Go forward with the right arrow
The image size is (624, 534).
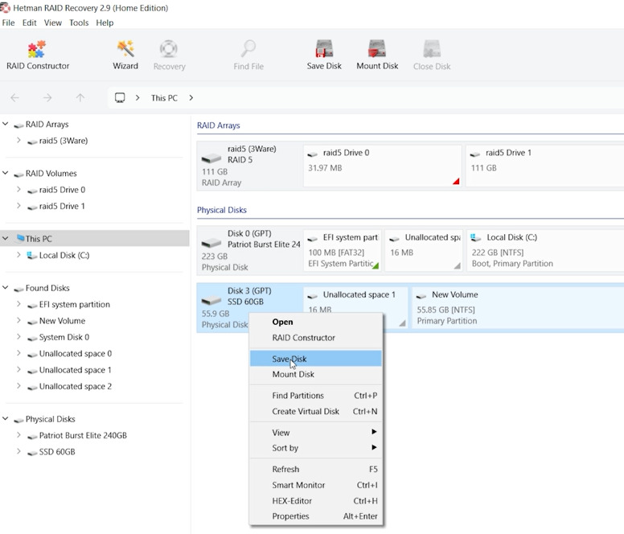click(47, 98)
